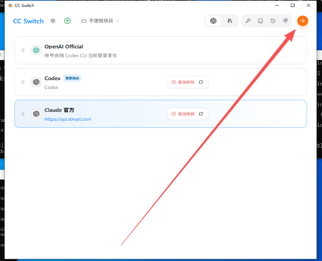Click the Codex provider logo icon
This screenshot has width=322, height=261.
36,82
